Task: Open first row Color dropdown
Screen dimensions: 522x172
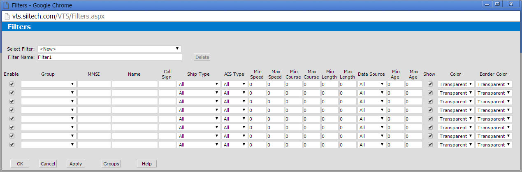Action: pyautogui.click(x=456, y=84)
